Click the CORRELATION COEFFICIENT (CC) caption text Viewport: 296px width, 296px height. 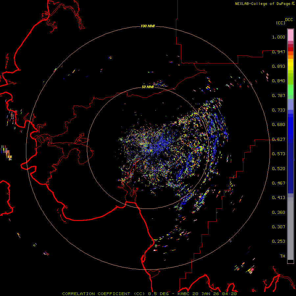(104, 294)
